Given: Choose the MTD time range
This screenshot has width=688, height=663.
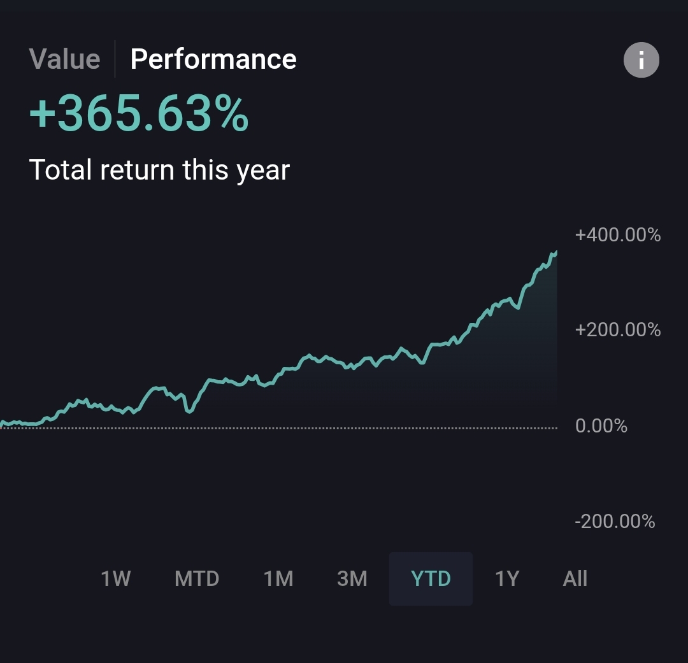Looking at the screenshot, I should (x=197, y=578).
